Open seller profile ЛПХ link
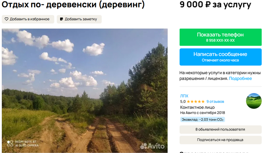 [x=184, y=96]
